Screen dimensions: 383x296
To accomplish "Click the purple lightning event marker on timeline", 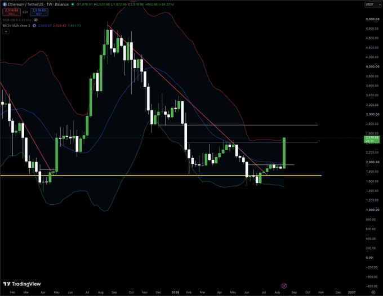I will (284, 286).
